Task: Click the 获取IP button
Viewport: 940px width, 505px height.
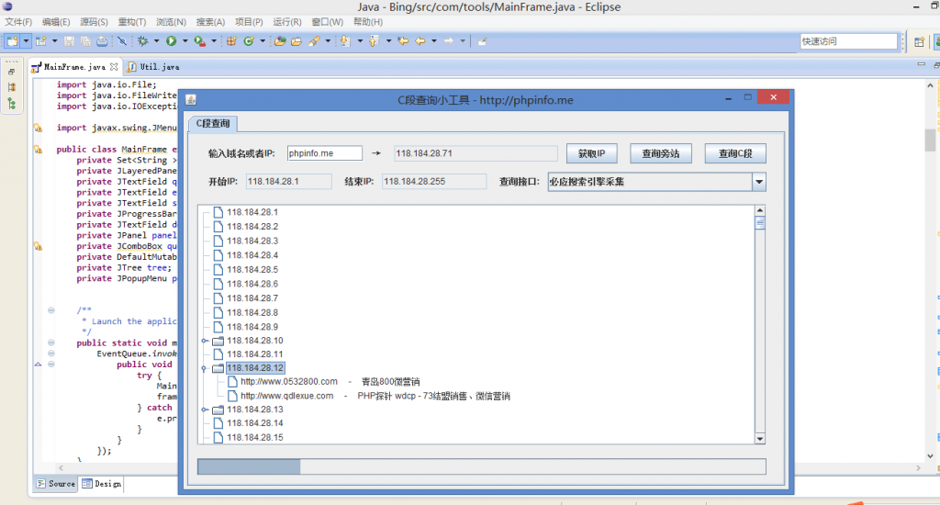Action: click(592, 153)
